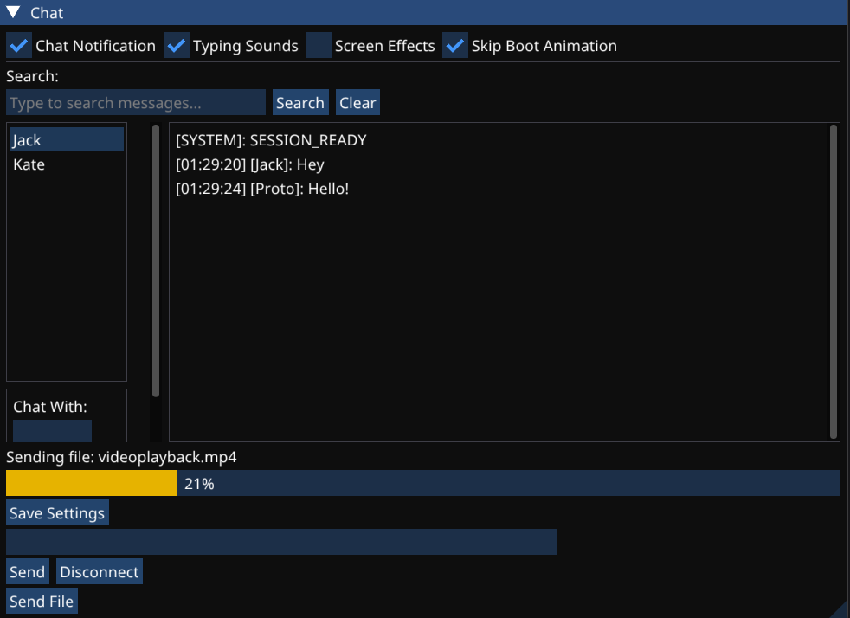Click the Search button
Viewport: 850px width, 618px height.
point(299,102)
